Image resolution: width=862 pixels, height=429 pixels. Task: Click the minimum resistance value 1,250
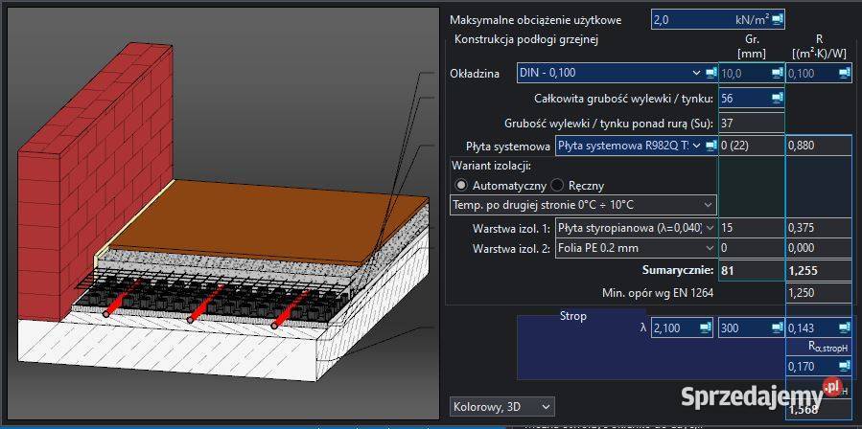(x=819, y=293)
